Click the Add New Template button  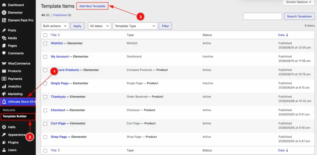92,6
